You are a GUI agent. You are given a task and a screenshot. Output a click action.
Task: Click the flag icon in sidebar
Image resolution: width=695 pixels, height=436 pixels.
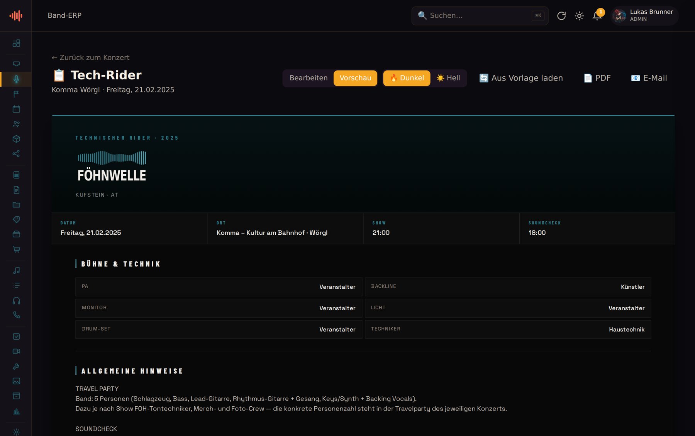(x=16, y=94)
